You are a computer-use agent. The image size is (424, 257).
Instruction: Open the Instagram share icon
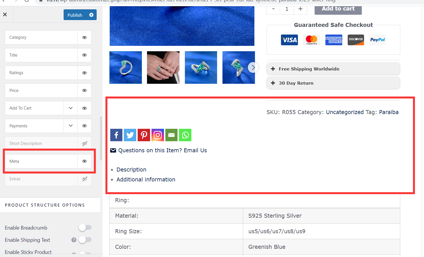[x=158, y=135]
